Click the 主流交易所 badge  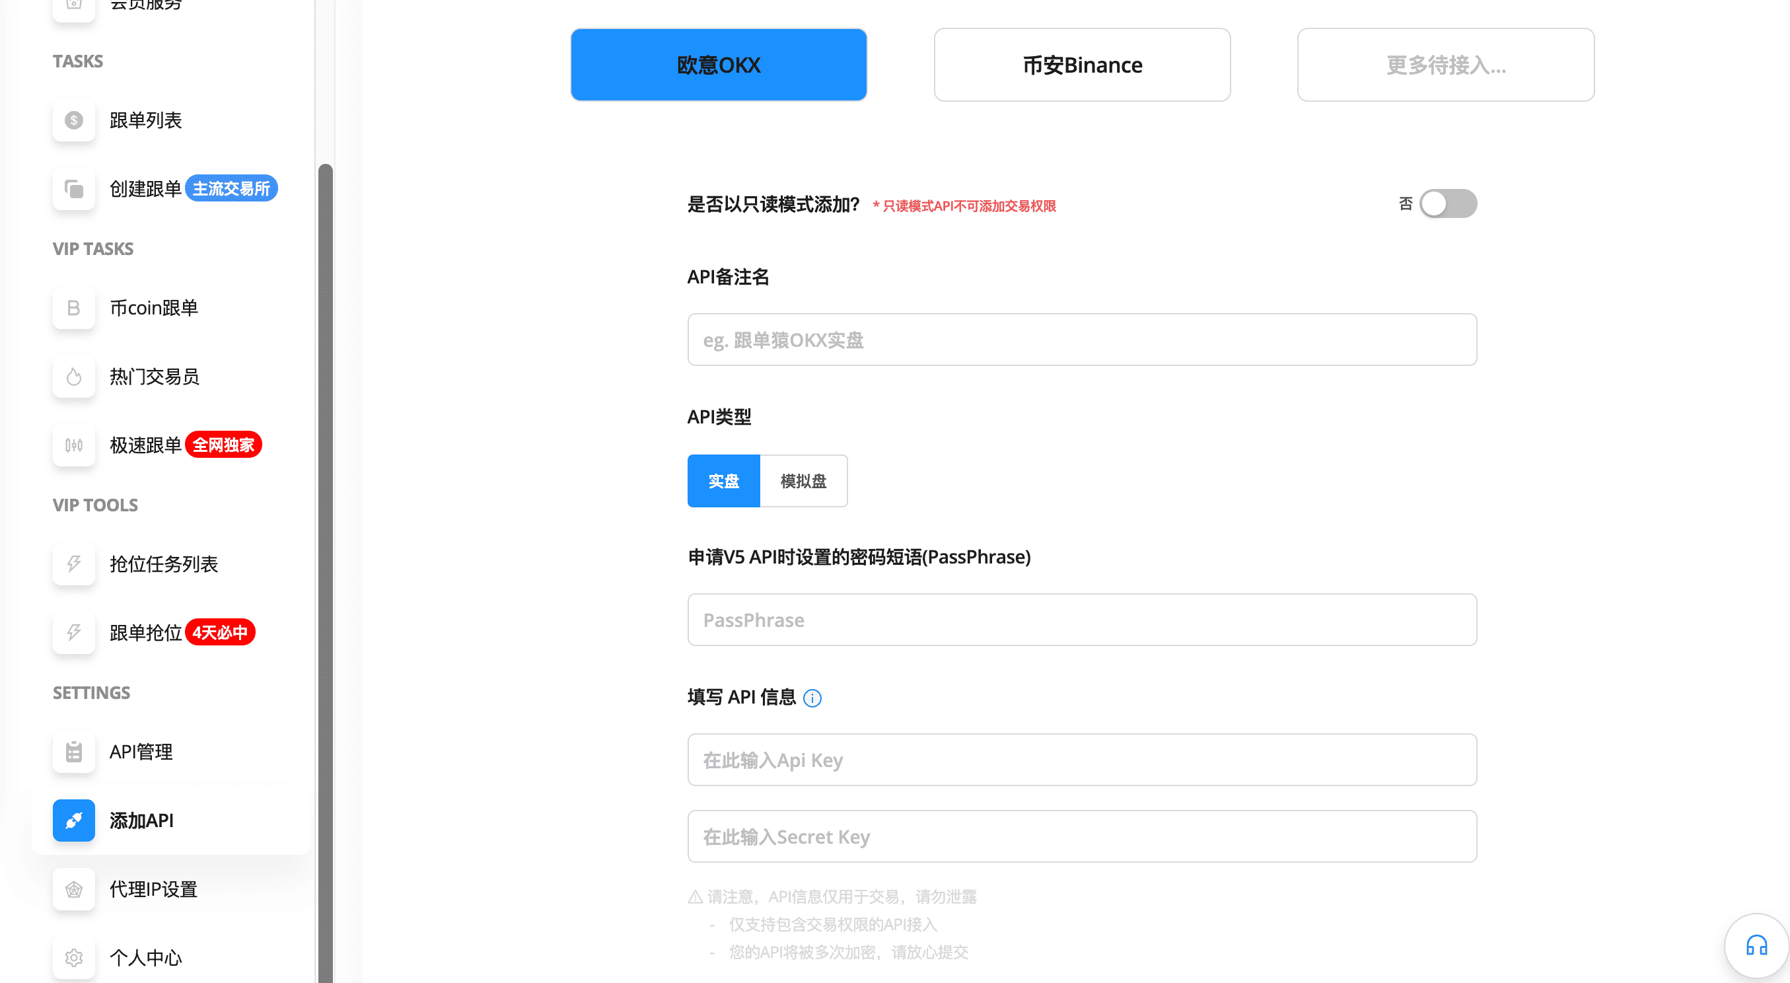231,188
